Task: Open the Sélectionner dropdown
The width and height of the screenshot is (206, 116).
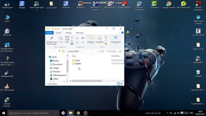Action: (116, 40)
